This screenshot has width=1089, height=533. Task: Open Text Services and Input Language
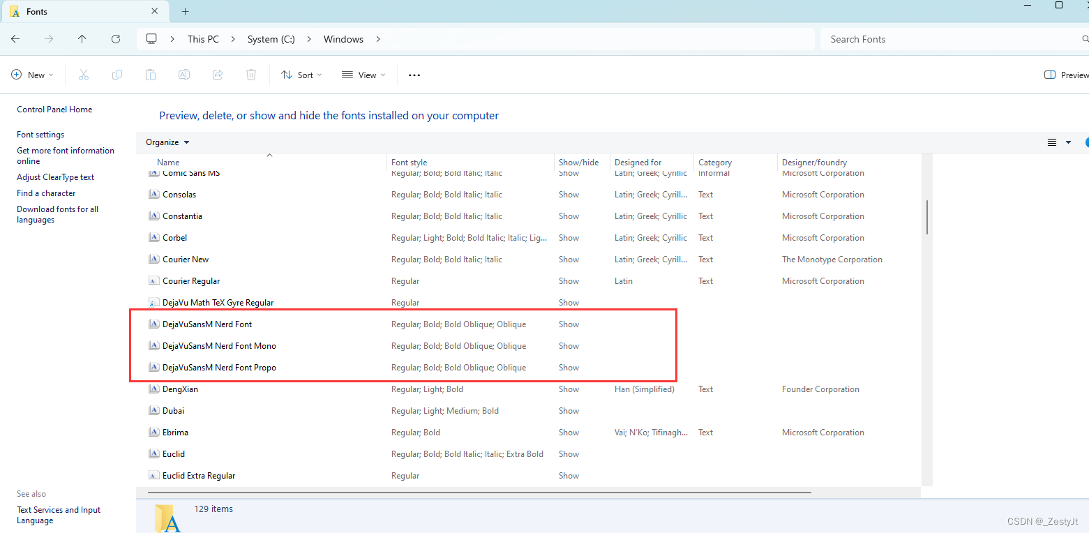pyautogui.click(x=59, y=515)
